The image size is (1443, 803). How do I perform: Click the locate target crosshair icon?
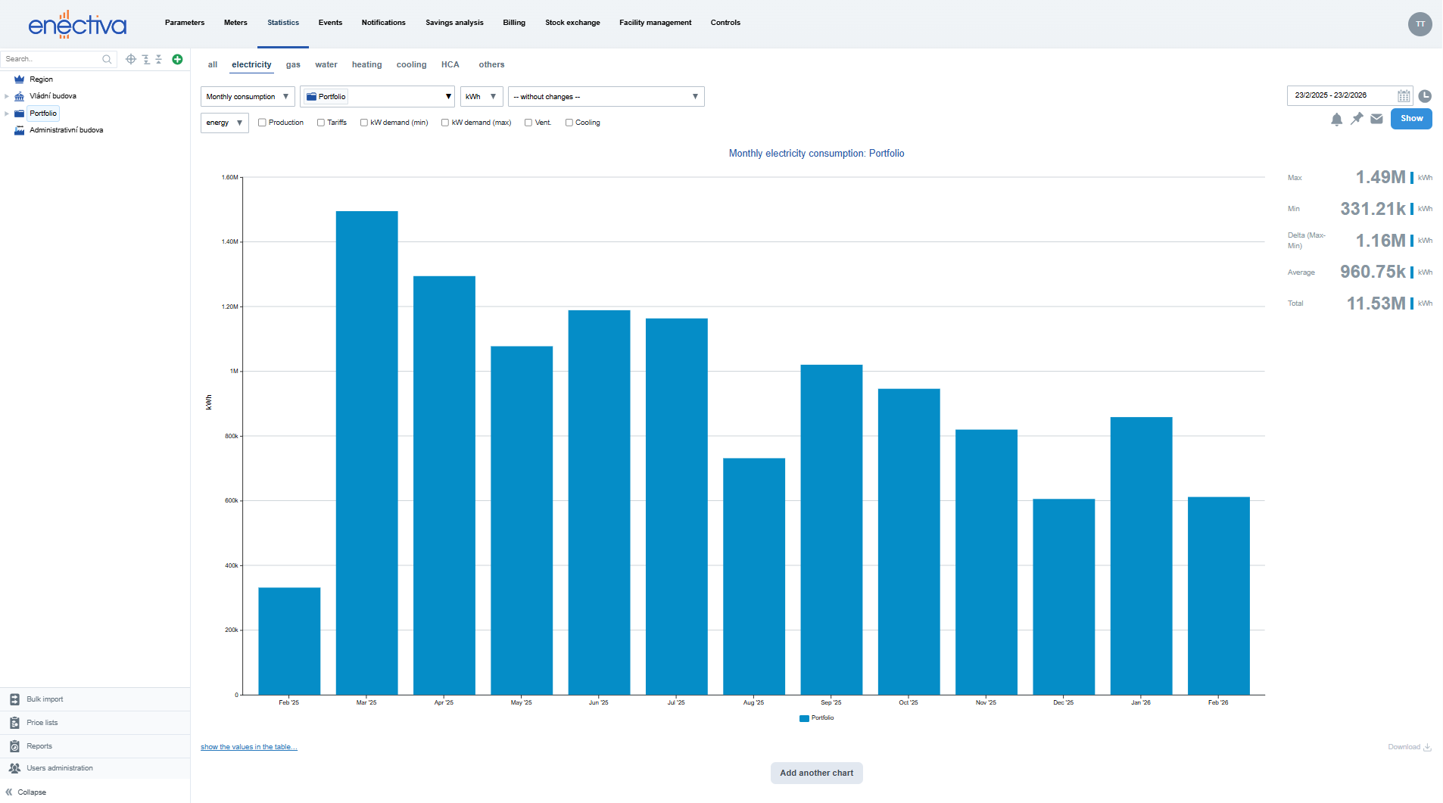click(131, 59)
